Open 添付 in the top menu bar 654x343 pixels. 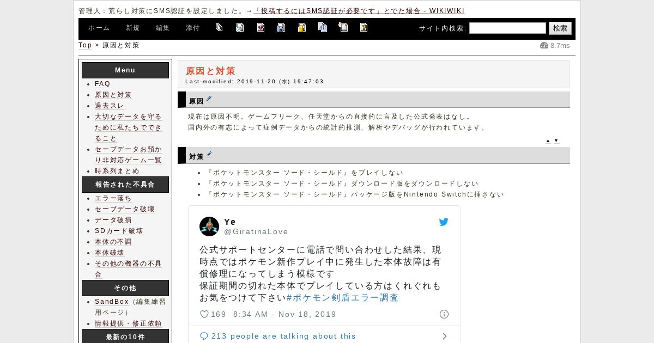pos(192,28)
